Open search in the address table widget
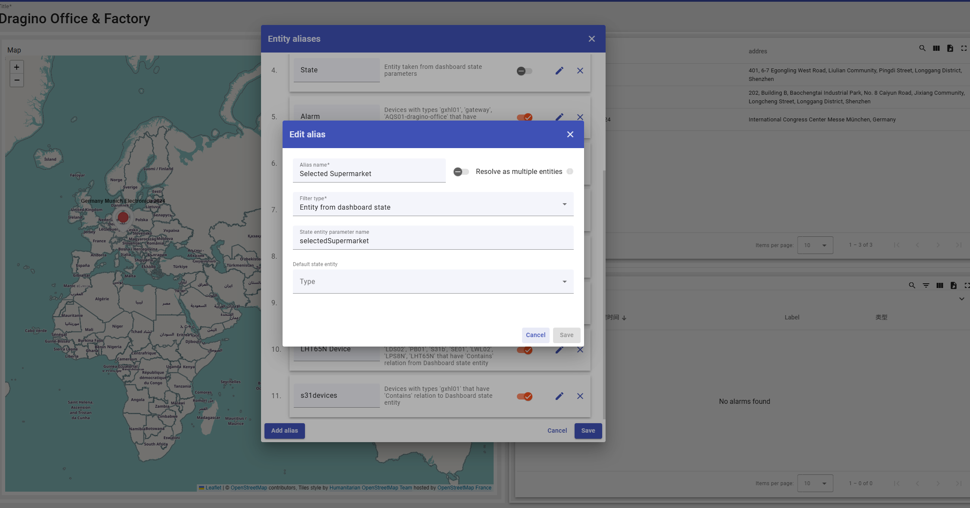Viewport: 970px width, 508px height. (922, 48)
